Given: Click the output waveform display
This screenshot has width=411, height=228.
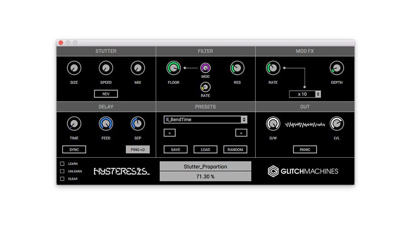Looking at the screenshot, I should 305,124.
